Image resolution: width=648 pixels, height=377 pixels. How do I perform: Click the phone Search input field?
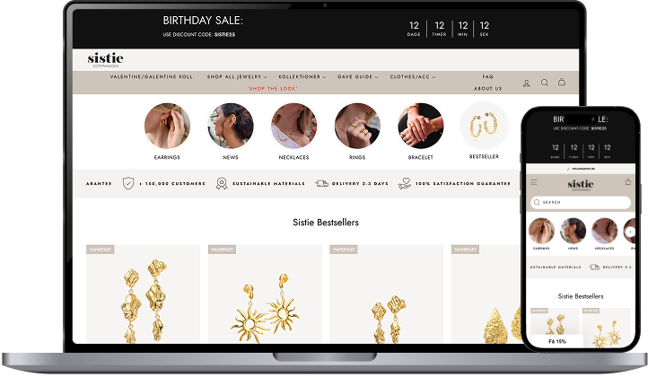581,202
